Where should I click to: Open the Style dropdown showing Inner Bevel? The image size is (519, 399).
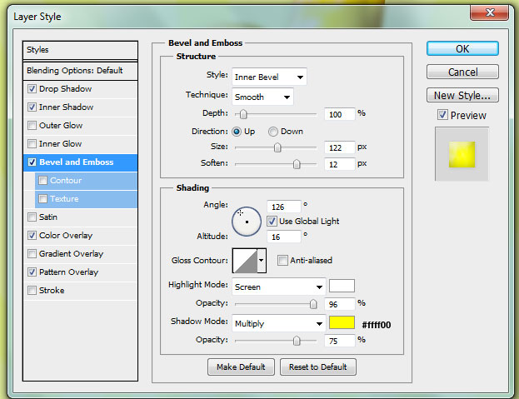269,77
